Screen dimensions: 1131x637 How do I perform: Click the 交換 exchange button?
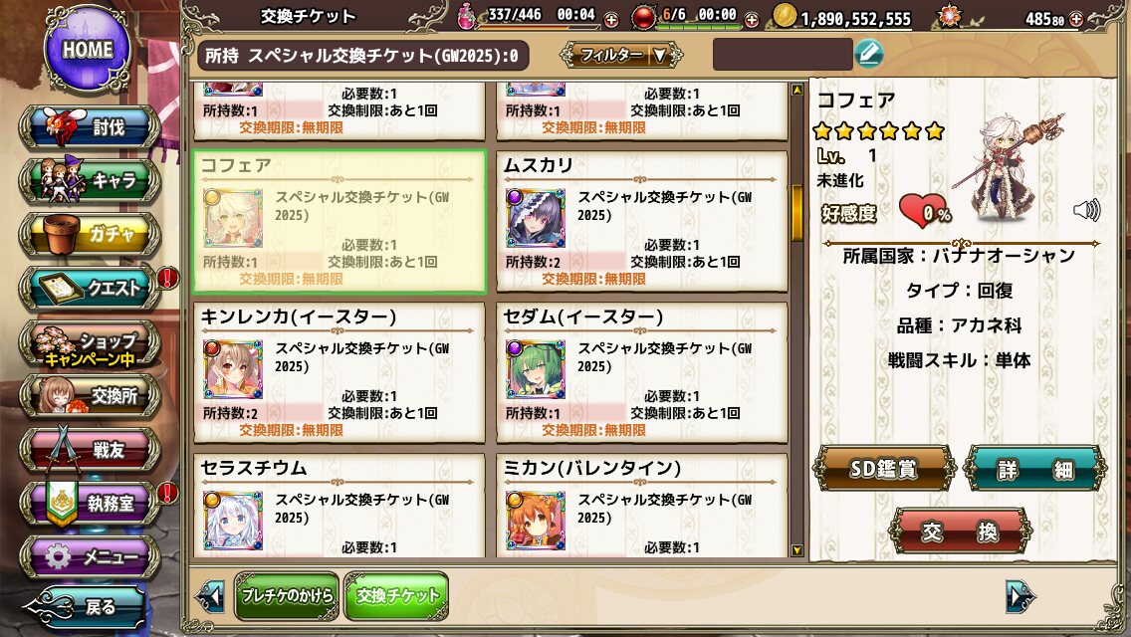[960, 531]
